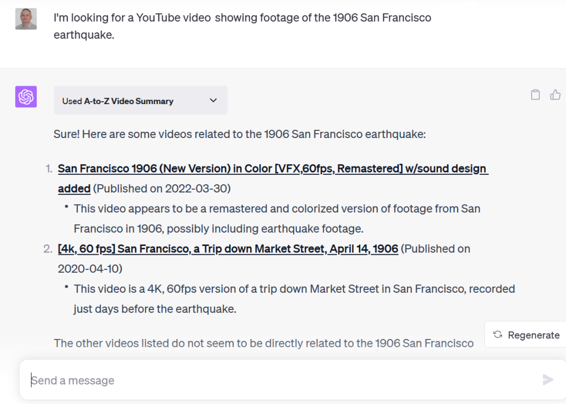Click the thumbs up feedback icon
This screenshot has width=566, height=404.
point(555,95)
